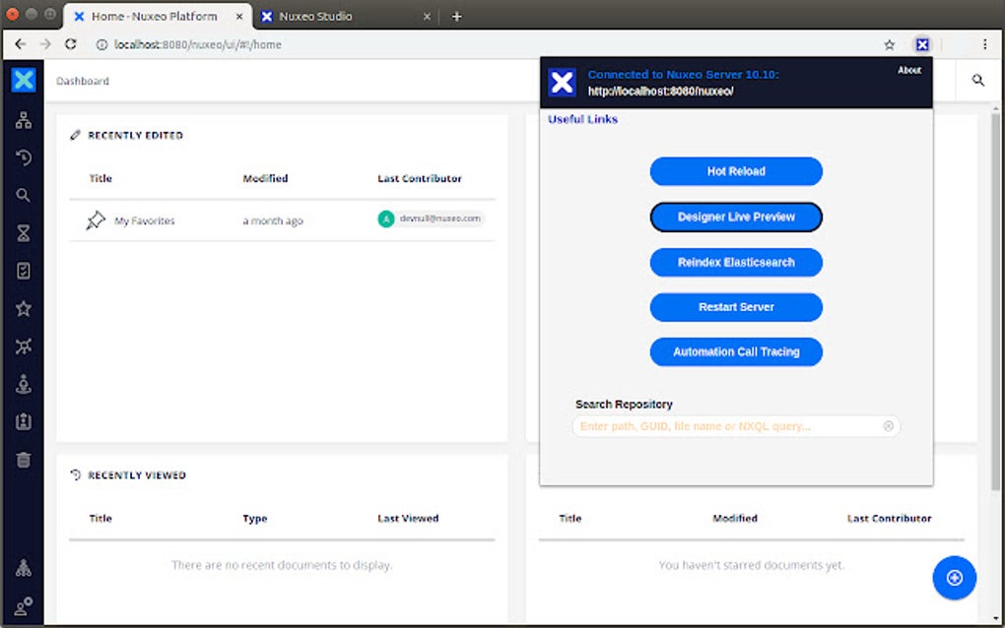Open Designer Live Preview
The image size is (1005, 628).
735,217
